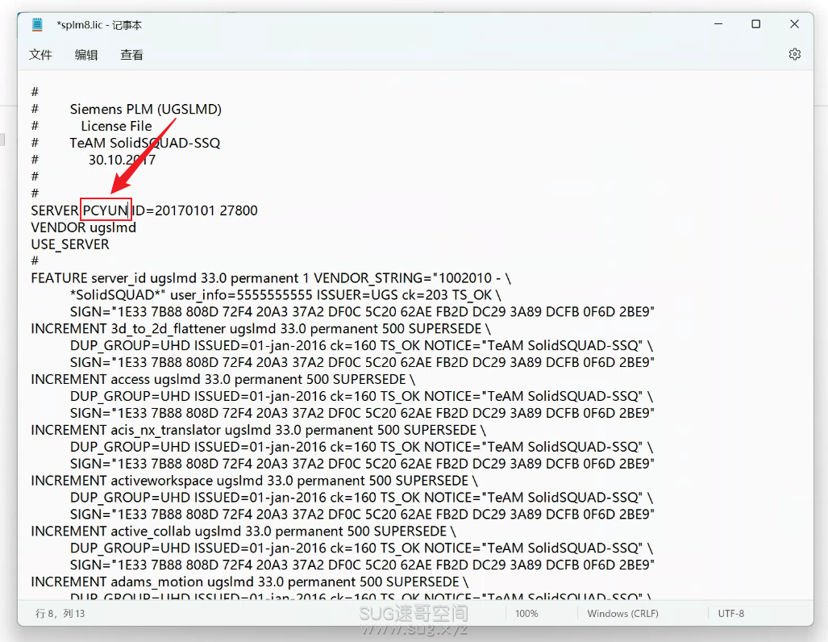Screen dimensions: 828x642
Task: Click the INCREMENT access line
Action: coord(223,379)
